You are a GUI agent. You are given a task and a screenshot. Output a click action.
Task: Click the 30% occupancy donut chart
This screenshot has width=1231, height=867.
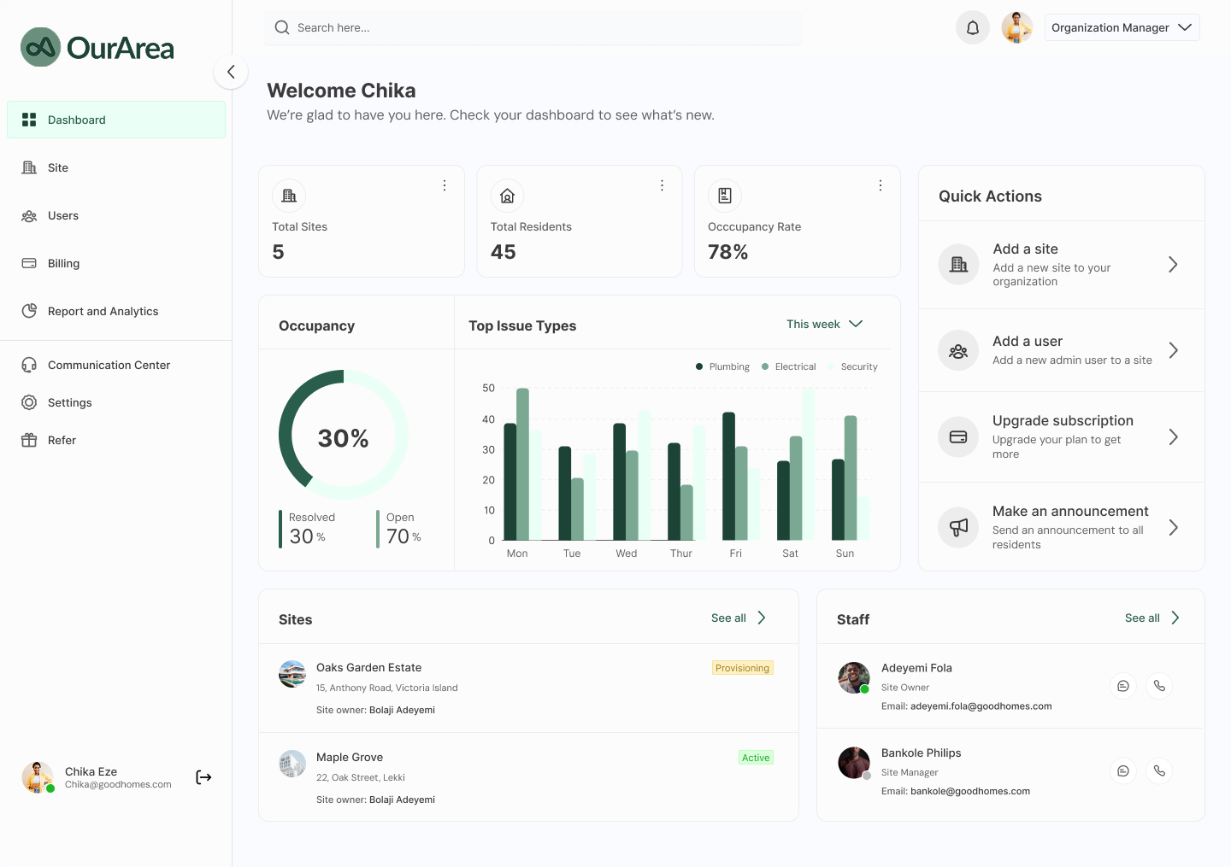click(342, 437)
